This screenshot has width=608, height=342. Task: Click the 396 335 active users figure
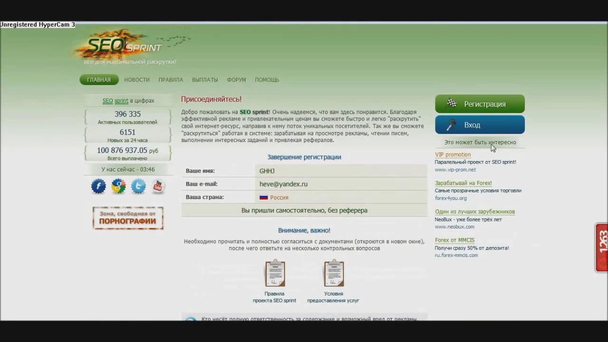pos(128,114)
